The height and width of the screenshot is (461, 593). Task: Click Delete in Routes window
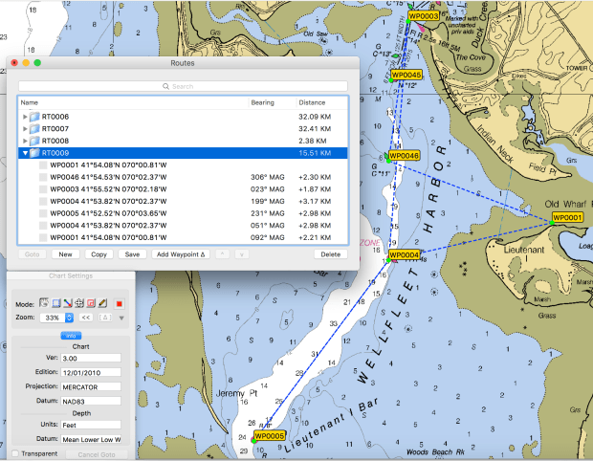click(330, 254)
